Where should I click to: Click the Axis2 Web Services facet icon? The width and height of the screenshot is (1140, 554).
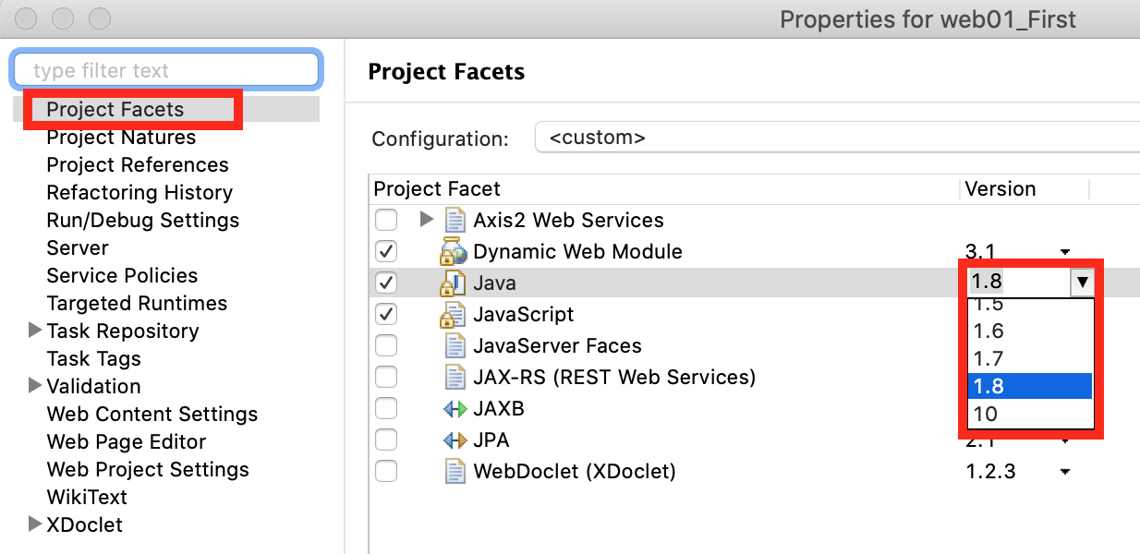coord(454,221)
